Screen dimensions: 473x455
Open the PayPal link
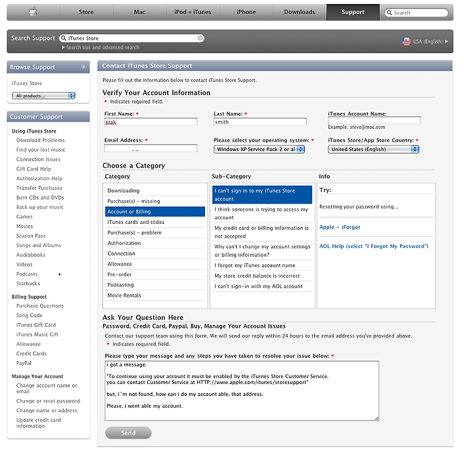point(24,363)
